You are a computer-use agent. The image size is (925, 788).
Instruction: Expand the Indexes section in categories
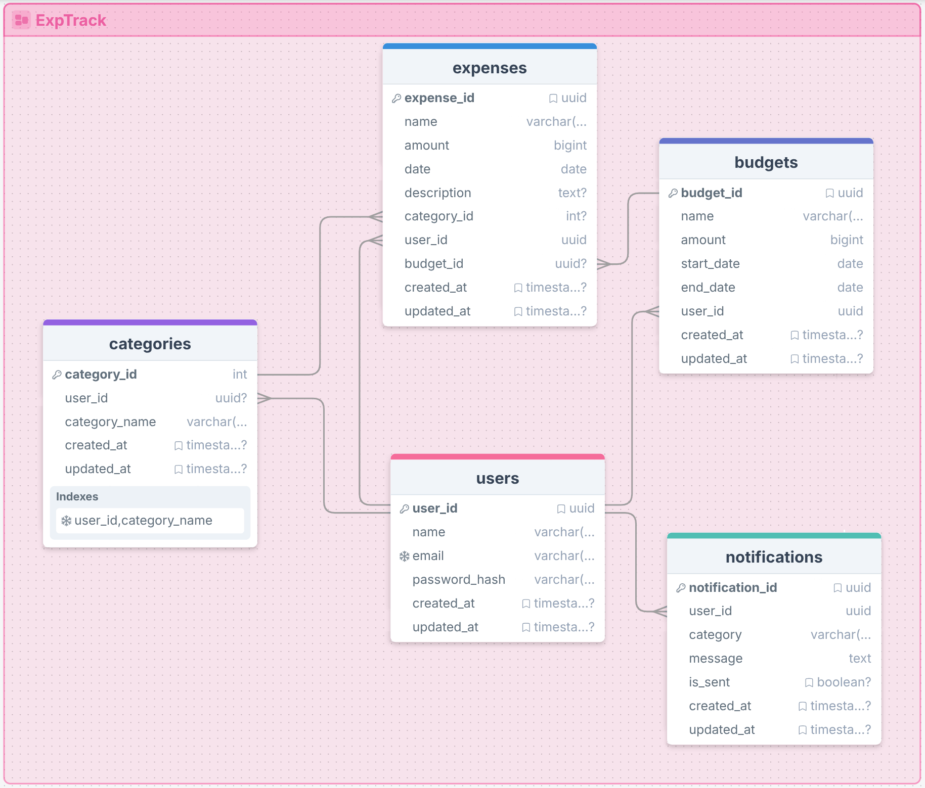77,496
